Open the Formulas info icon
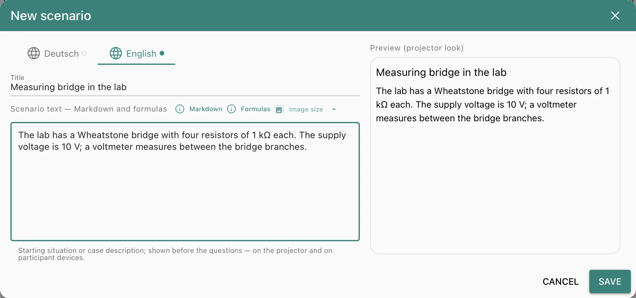This screenshot has width=636, height=298. click(x=231, y=109)
